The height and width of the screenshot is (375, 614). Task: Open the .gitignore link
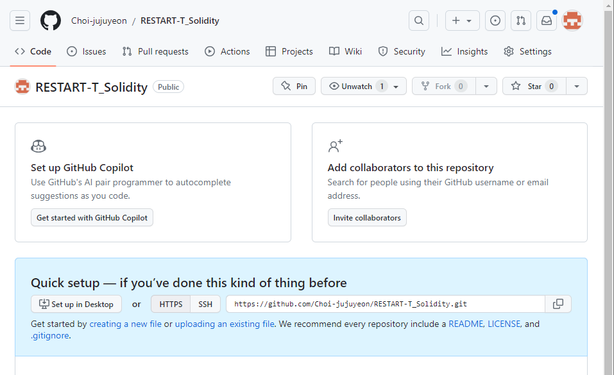(x=50, y=336)
